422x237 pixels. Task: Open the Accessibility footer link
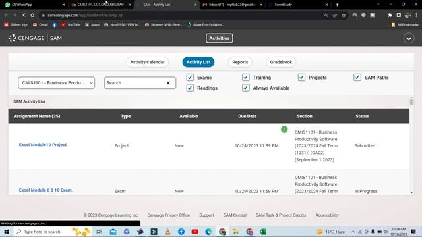tap(327, 215)
